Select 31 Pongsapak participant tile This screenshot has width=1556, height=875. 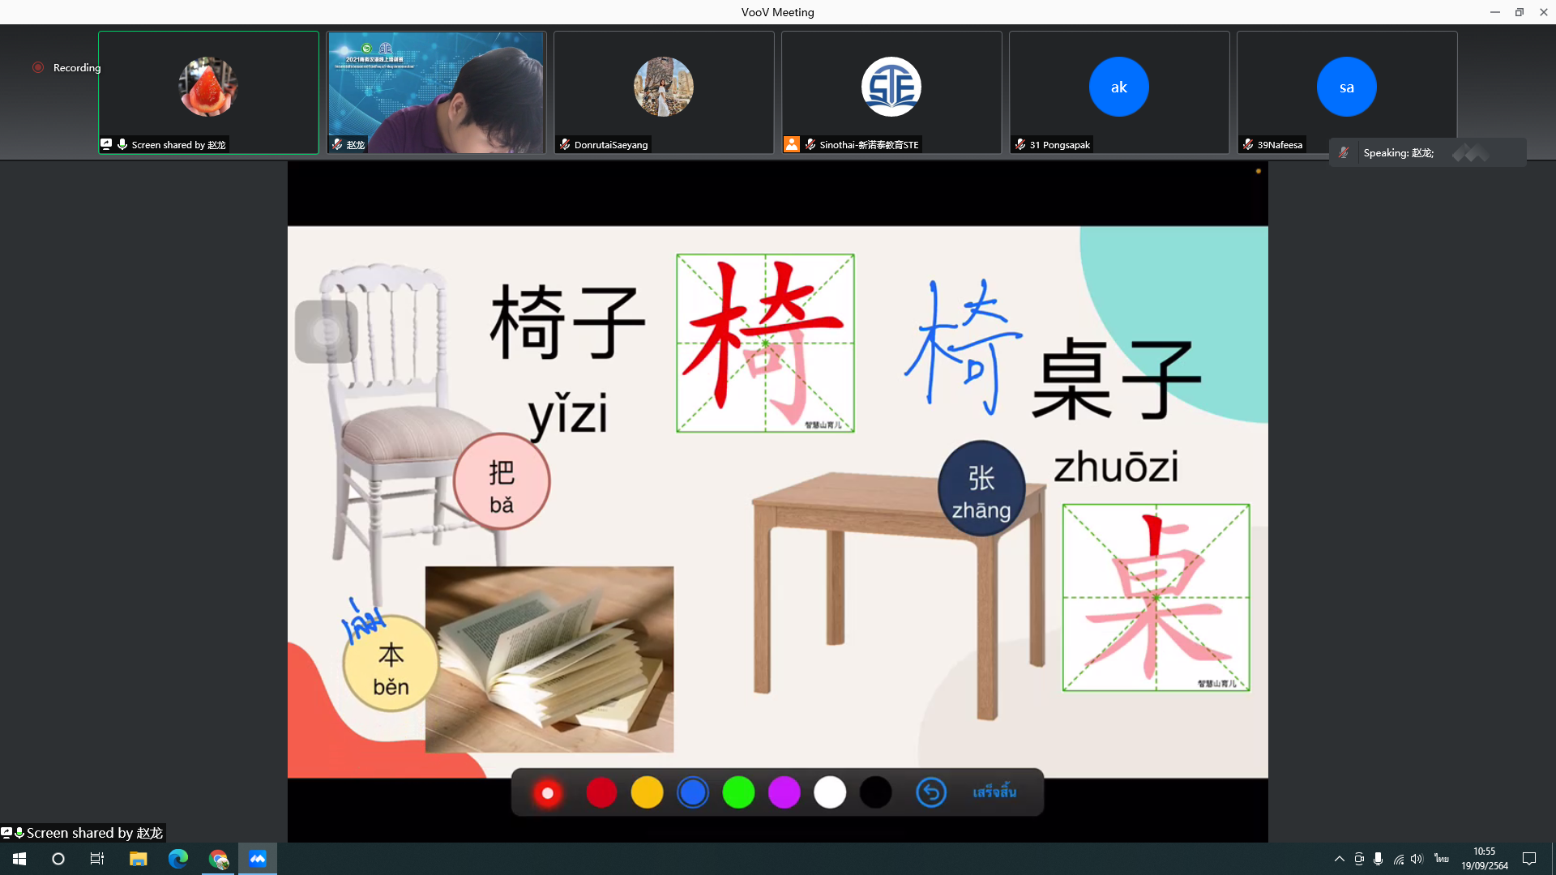pyautogui.click(x=1119, y=92)
